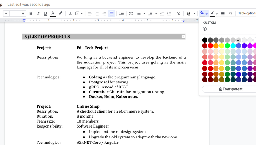Viewport: 256px width, 145px height.
Task: Click the 'Docker, Helm, Kubernetes' bullet
Action: pos(114,96)
